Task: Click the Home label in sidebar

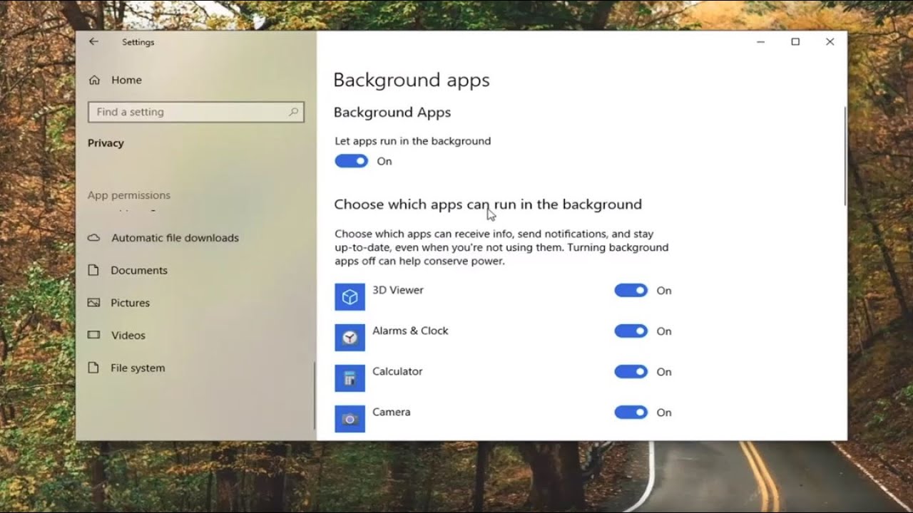Action: [126, 81]
